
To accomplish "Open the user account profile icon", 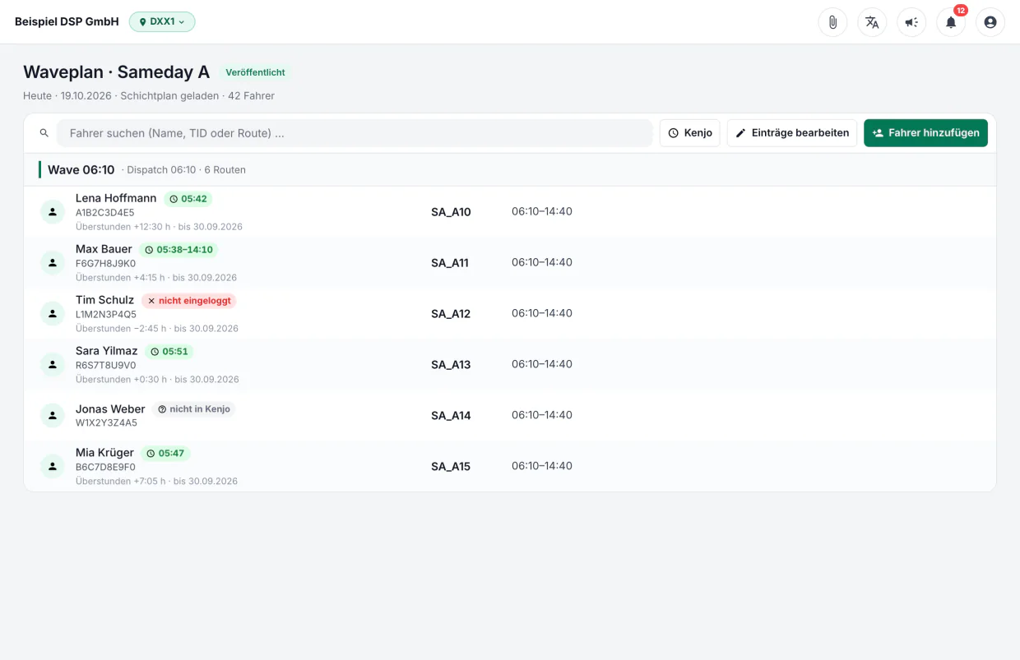I will coord(990,22).
